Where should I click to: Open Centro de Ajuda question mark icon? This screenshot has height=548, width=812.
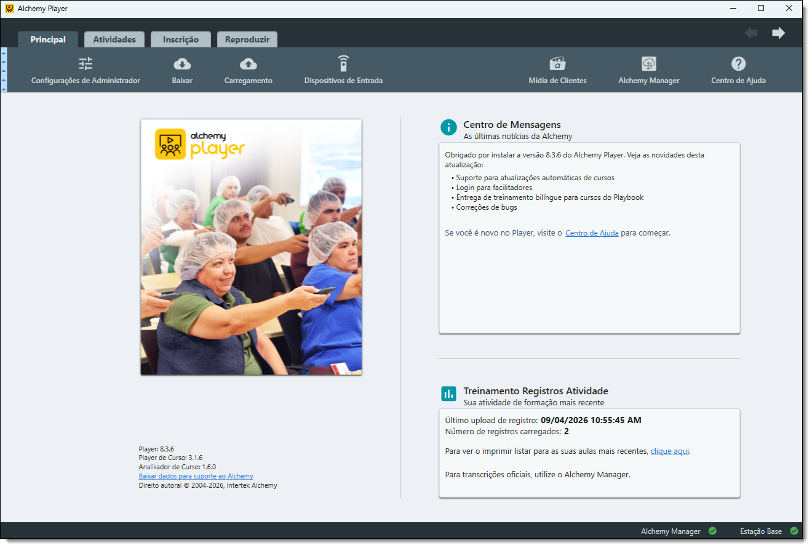coord(738,64)
